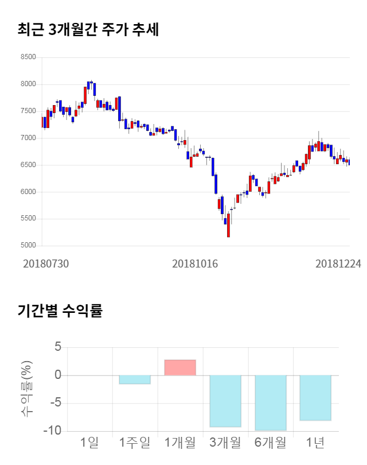The width and height of the screenshot is (367, 465).
Task: Click the pink 1개월 return bar
Action: coord(180,367)
